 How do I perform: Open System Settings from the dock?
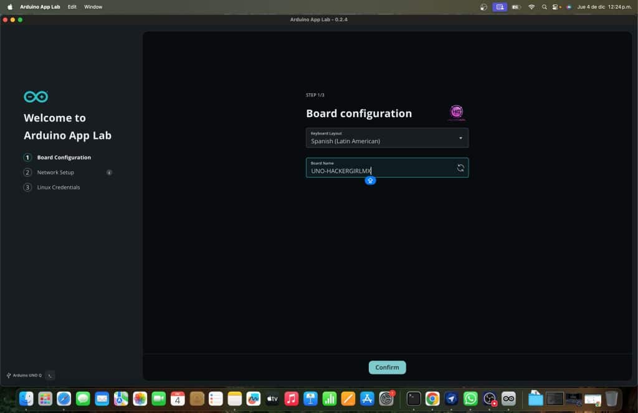pyautogui.click(x=386, y=399)
